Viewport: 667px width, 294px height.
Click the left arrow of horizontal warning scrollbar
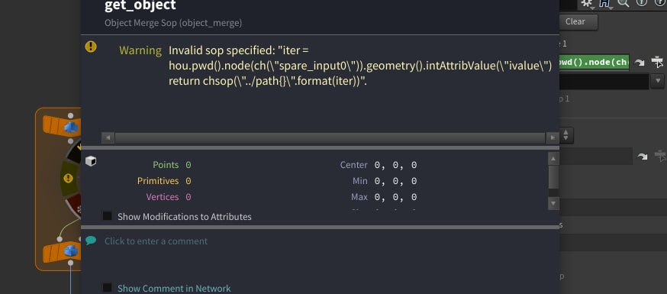click(108, 138)
